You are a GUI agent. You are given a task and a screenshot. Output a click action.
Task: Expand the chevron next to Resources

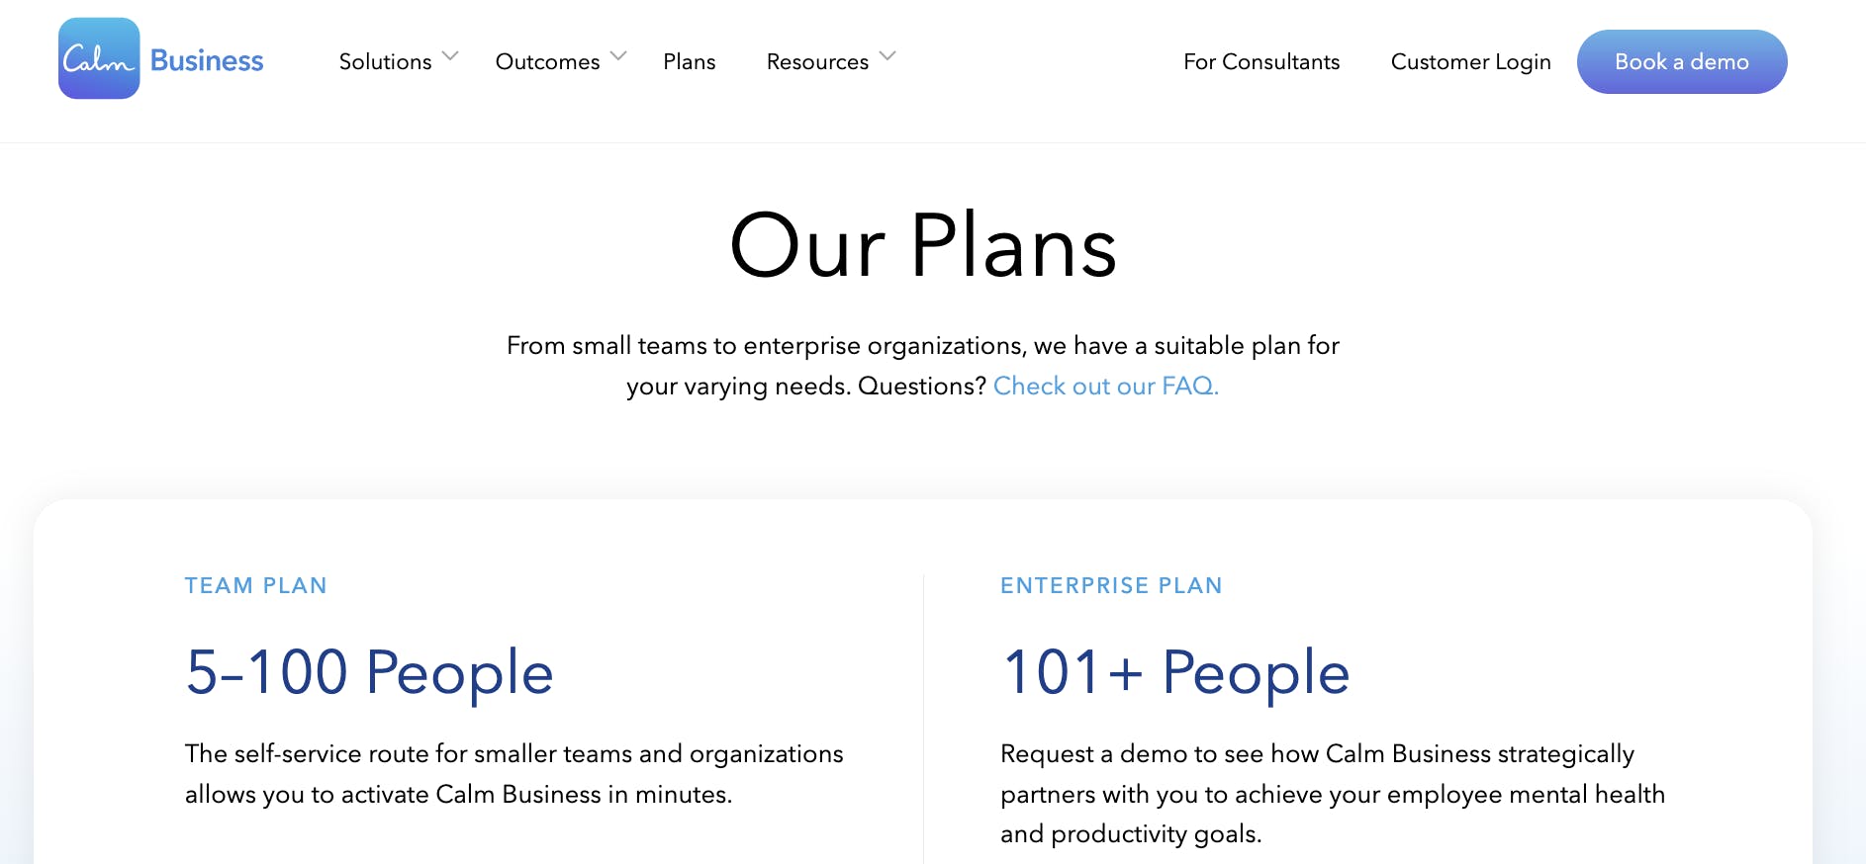pyautogui.click(x=887, y=56)
